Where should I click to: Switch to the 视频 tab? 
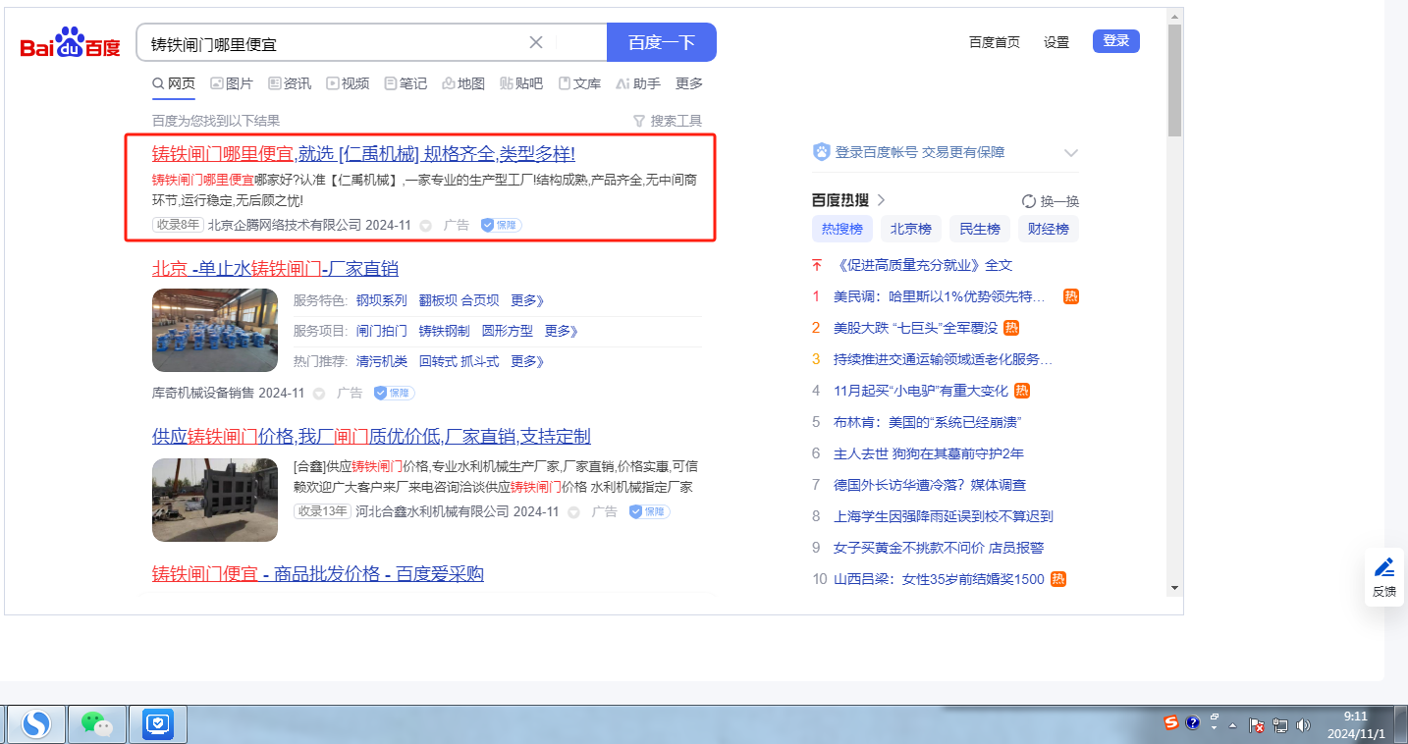point(348,83)
